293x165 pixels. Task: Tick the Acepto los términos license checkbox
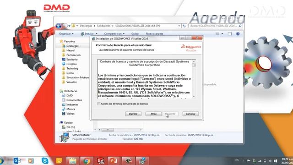(99, 104)
